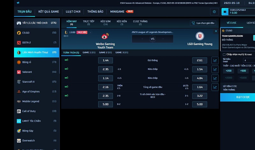255x150 pixels.
Task: Open odds chart for Đội thắng row
Action: point(215,60)
